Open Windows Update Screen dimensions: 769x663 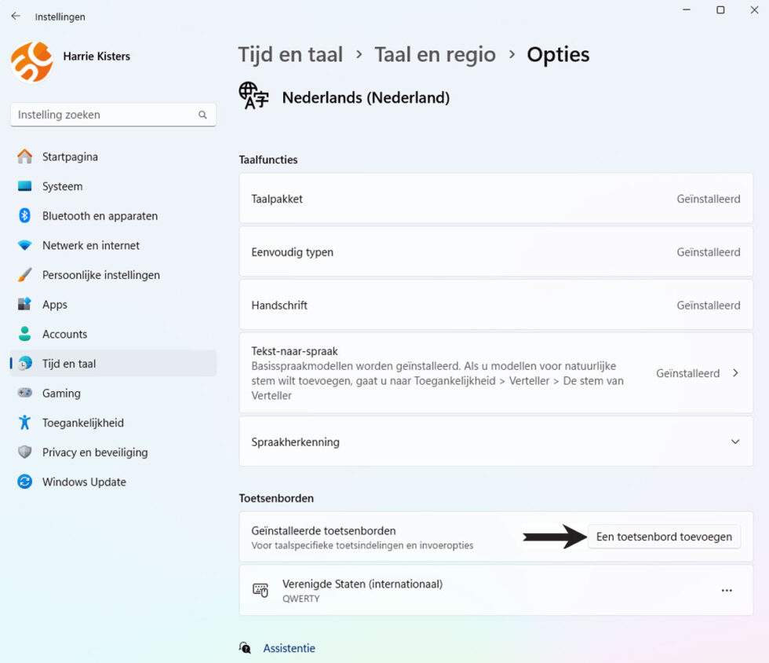click(82, 482)
